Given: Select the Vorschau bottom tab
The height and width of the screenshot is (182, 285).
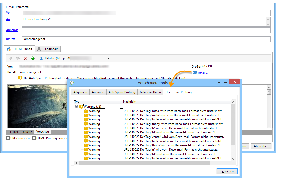Looking at the screenshot, I should pyautogui.click(x=42, y=132).
